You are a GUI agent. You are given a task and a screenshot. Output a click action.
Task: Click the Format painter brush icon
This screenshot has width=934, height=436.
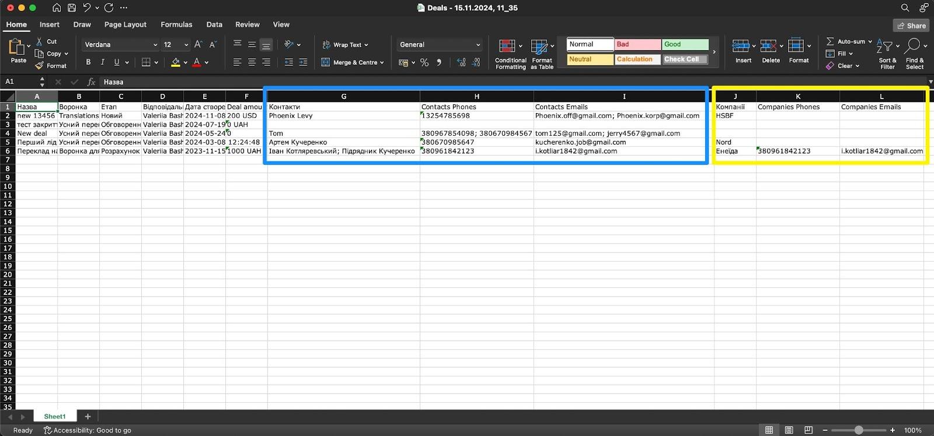[x=40, y=66]
